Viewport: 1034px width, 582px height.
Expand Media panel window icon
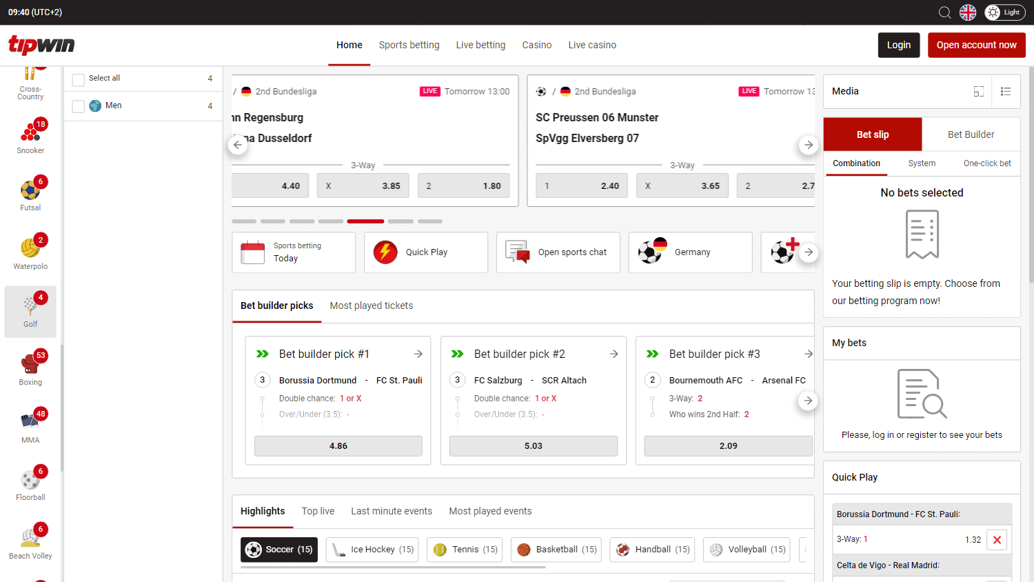[x=978, y=91]
